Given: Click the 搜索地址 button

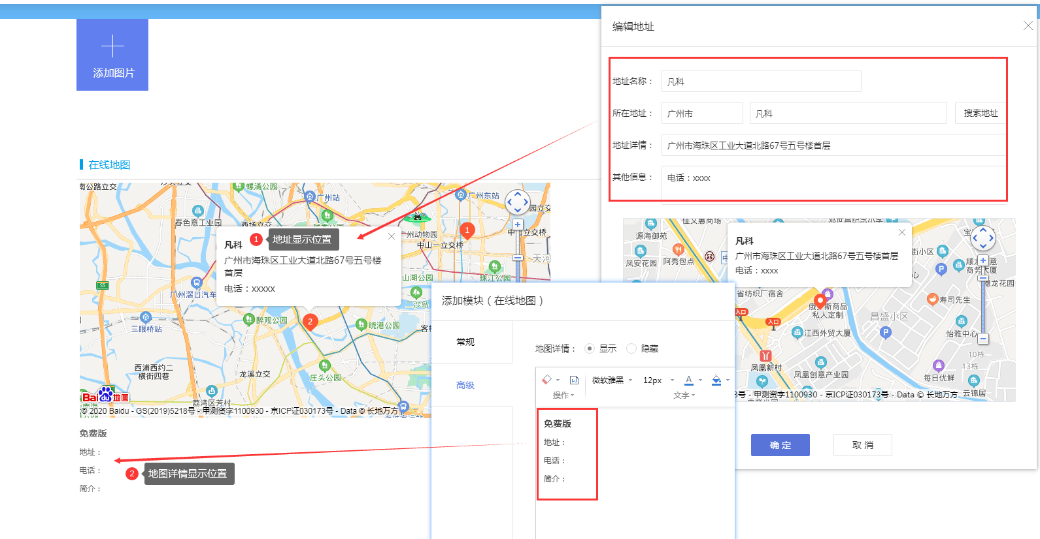Looking at the screenshot, I should (x=981, y=113).
